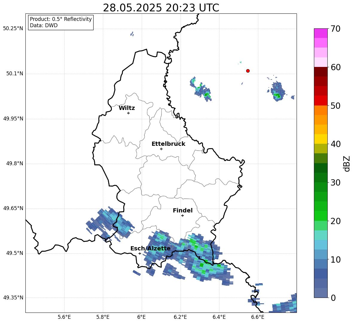Click the 20 tick on the colorbar
This screenshot has width=354, height=323.
click(335, 221)
